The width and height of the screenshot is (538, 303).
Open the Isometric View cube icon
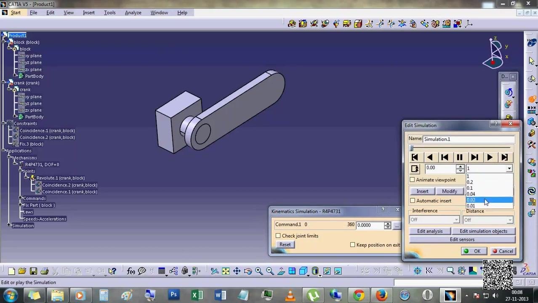tap(303, 271)
